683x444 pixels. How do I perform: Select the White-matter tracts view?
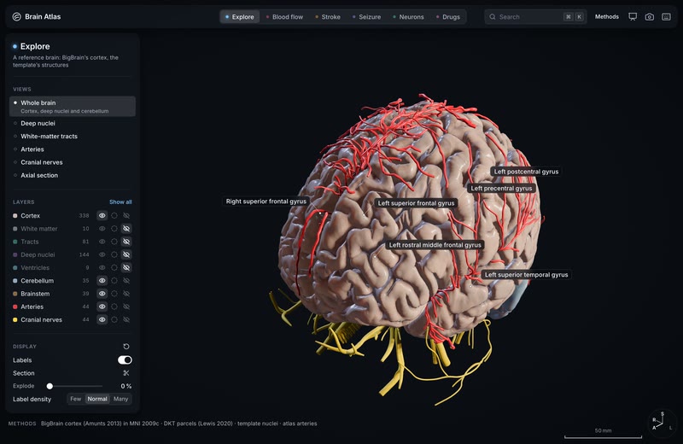(73, 137)
